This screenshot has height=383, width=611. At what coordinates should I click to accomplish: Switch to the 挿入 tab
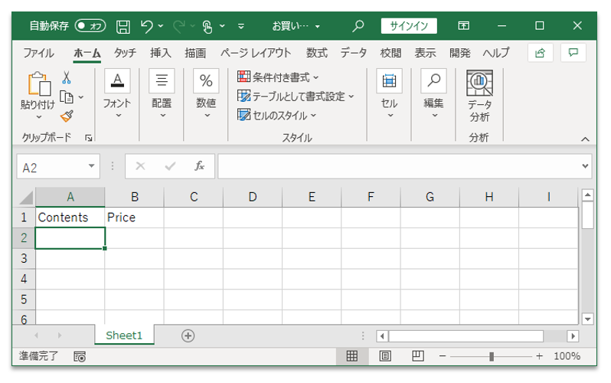[x=161, y=53]
